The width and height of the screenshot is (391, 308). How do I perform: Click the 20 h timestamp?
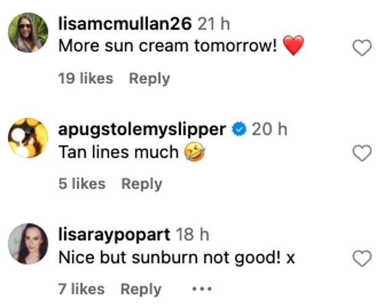point(270,129)
